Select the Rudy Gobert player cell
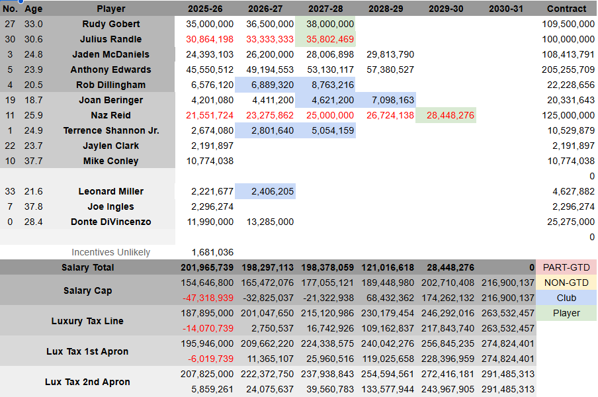 (111, 24)
